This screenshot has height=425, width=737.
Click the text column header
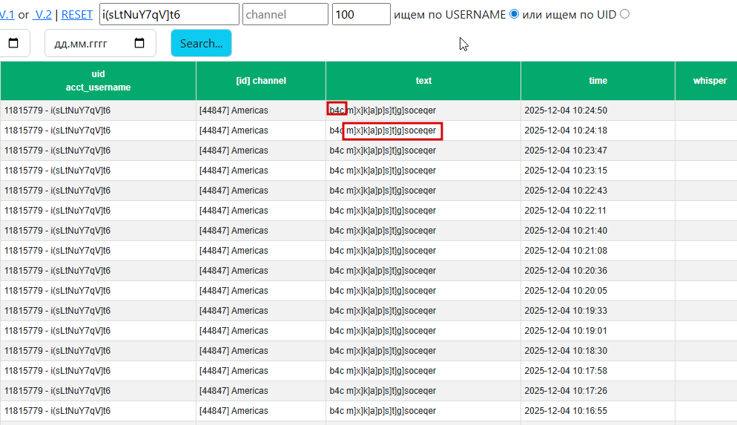point(423,81)
